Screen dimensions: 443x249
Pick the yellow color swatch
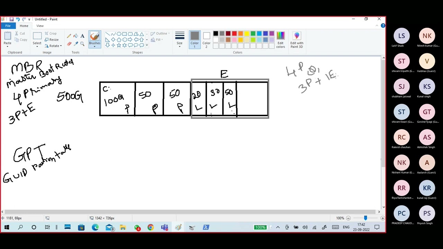coord(247,34)
